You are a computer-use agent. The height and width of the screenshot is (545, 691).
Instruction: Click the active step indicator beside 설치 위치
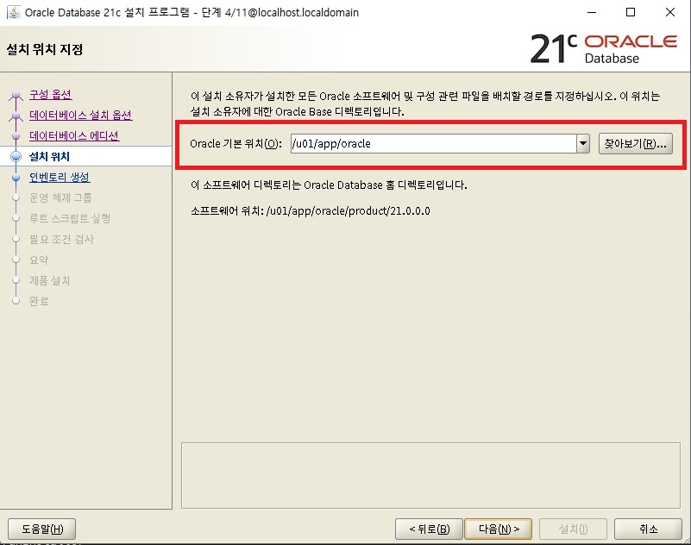pos(16,156)
